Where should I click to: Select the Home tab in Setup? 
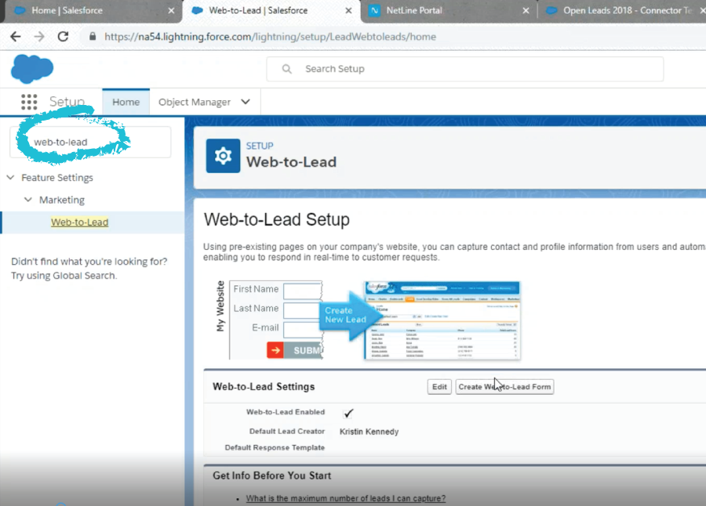(126, 102)
